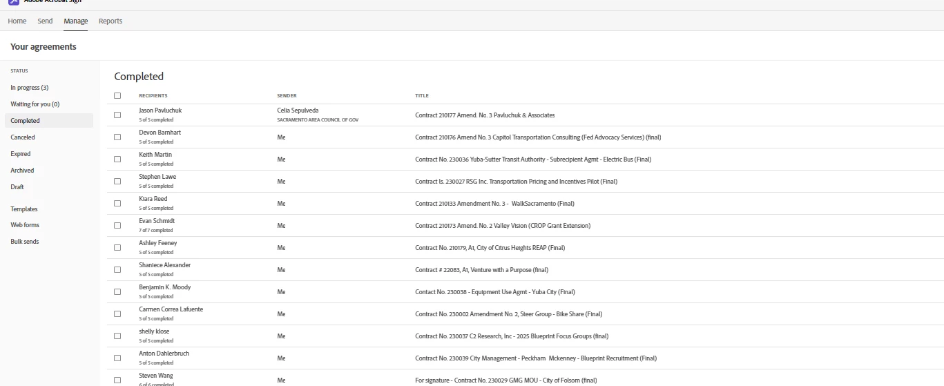Check the Ashley Feeney row checkbox

[x=117, y=248]
